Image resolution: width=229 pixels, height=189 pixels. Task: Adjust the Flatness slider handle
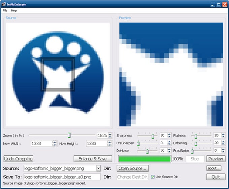click(196, 136)
